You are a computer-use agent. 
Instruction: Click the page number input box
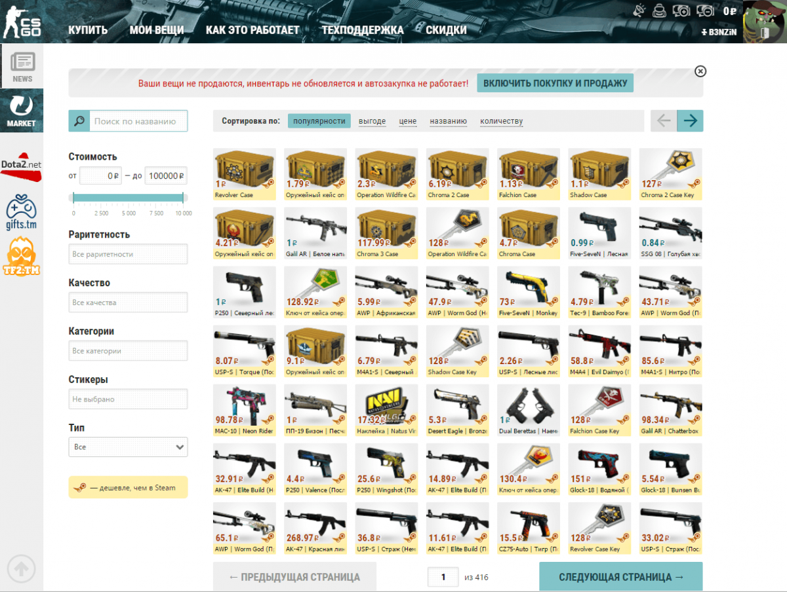(x=443, y=577)
